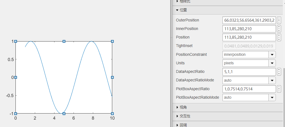Viewport: 285px width, 127px height.
Task: Expand the 视角 section
Action: click(177, 107)
